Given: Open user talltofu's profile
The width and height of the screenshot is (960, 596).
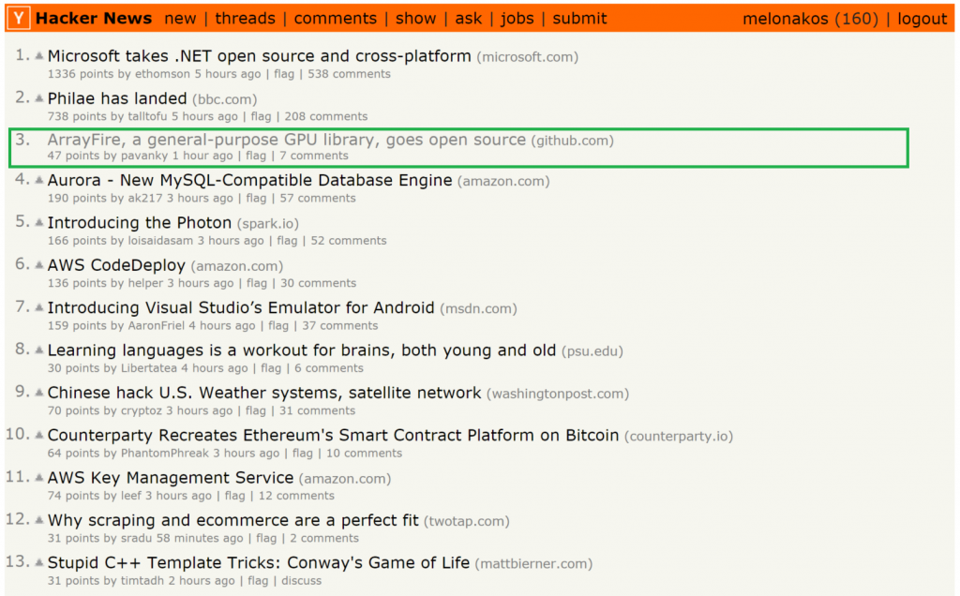Looking at the screenshot, I should (147, 116).
